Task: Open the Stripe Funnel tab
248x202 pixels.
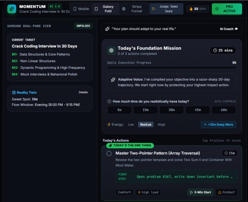Action: [x=134, y=9]
